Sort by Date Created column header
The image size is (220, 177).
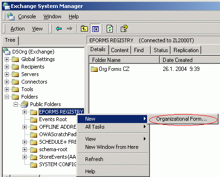click(190, 60)
